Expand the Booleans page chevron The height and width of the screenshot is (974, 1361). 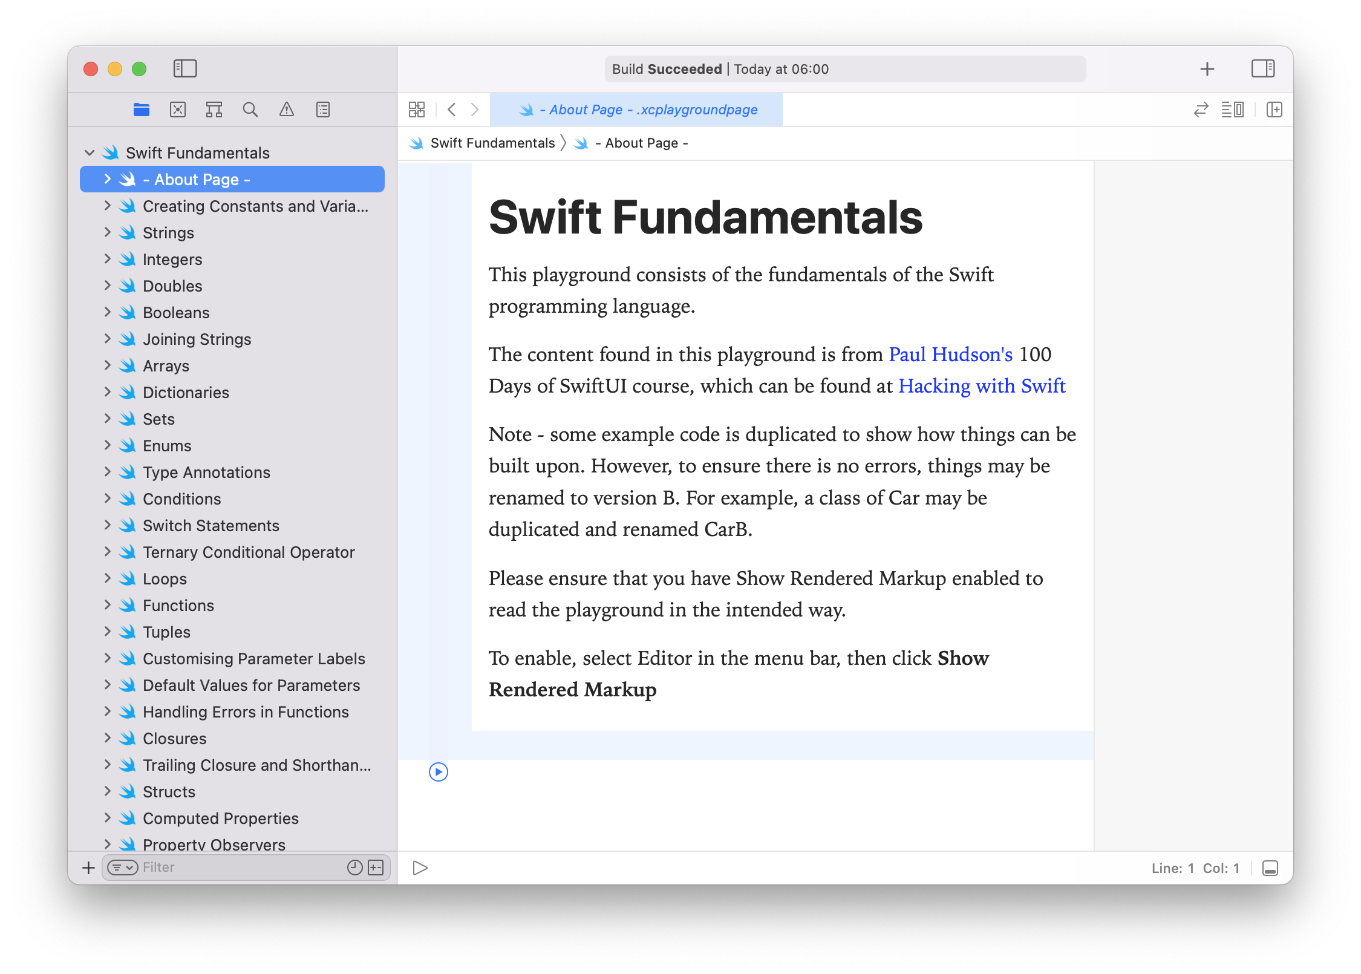click(108, 312)
